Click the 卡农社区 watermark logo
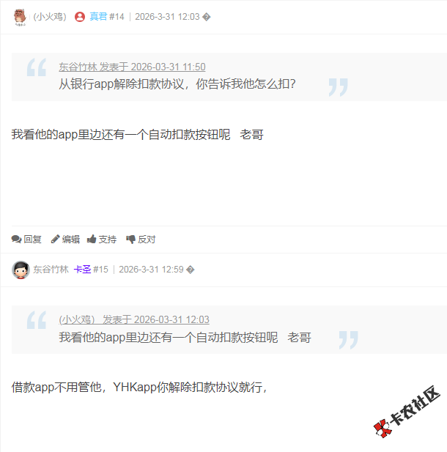Viewport: 447px width, 452px height. click(407, 412)
